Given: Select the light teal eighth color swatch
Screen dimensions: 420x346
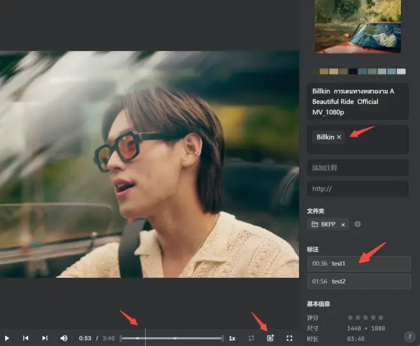Looking at the screenshot, I should [382, 71].
